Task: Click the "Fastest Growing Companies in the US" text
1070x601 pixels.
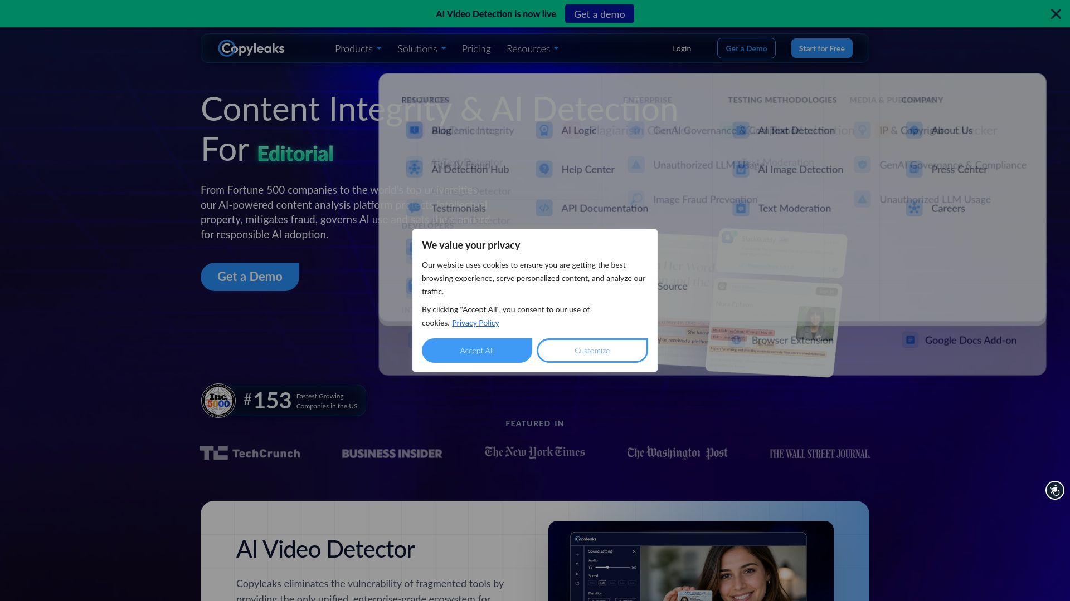Action: click(x=327, y=401)
